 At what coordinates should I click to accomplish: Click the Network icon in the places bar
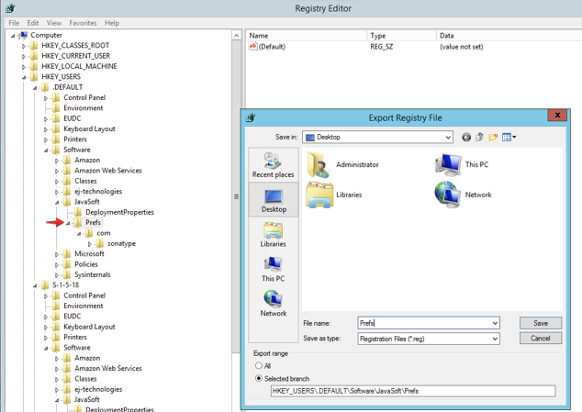pos(273,303)
